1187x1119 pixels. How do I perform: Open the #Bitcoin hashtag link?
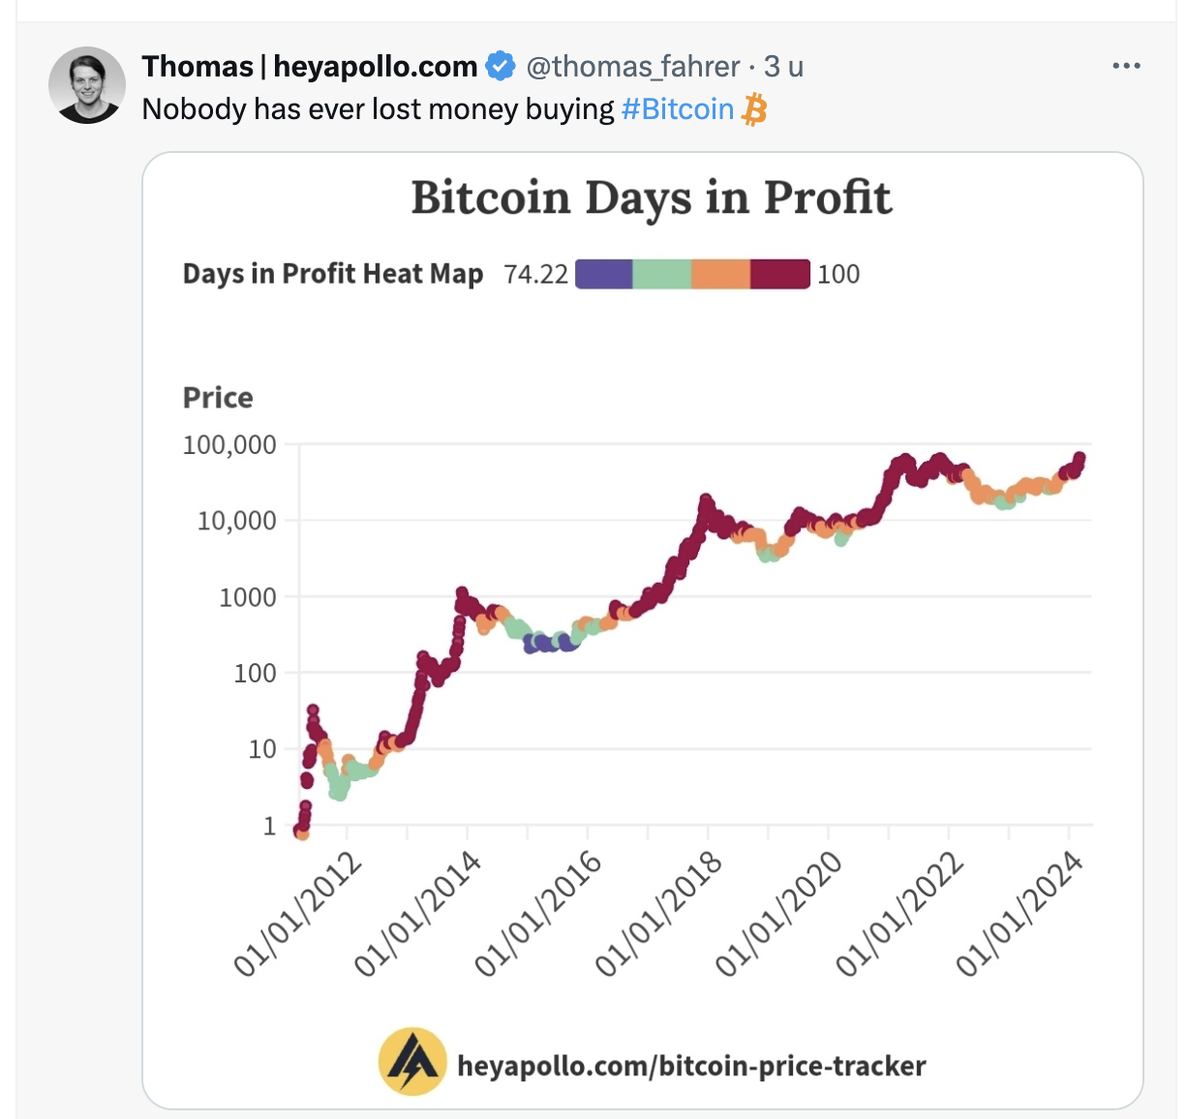point(678,109)
